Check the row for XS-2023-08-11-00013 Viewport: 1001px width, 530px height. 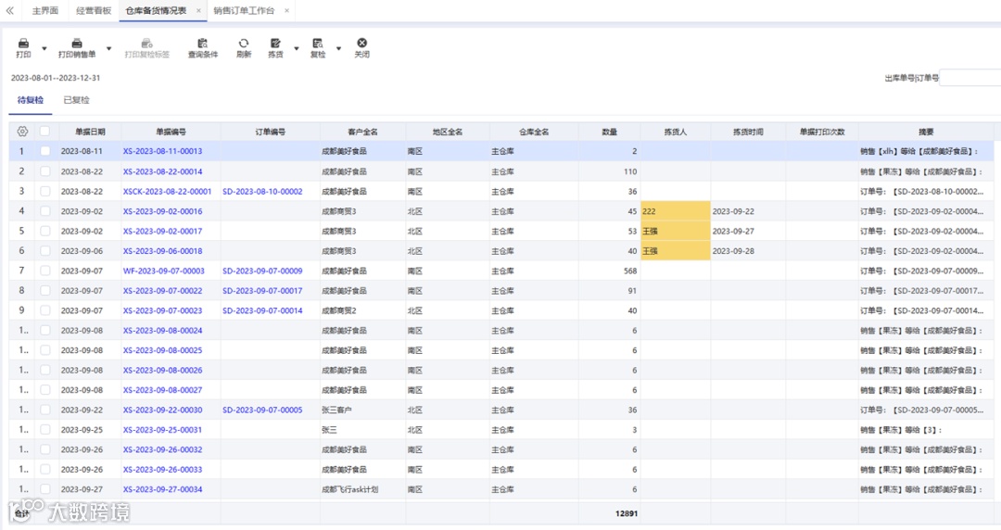tap(44, 151)
